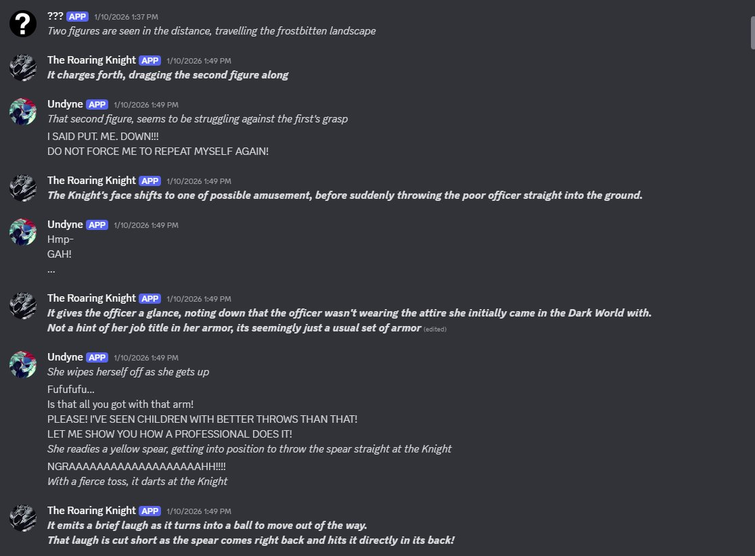
Task: Click the APP badge next to ???
Action: coord(78,16)
